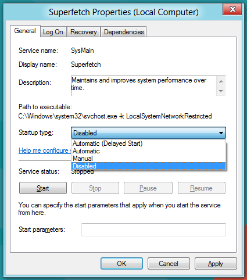Click the Startup type combo box
The image size is (247, 280).
coord(148,133)
